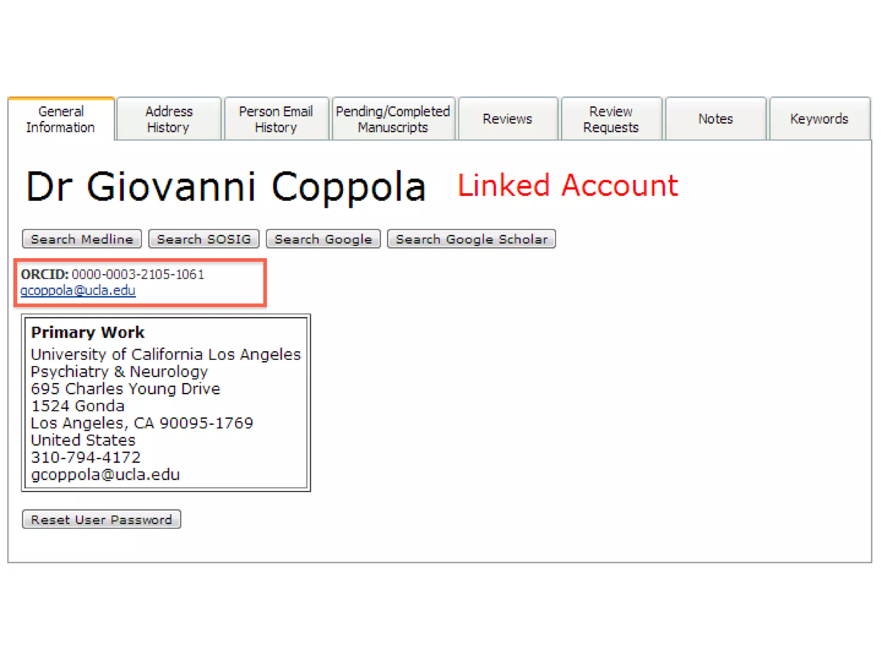Click the Primary Work heading
The image size is (882, 661).
[88, 332]
